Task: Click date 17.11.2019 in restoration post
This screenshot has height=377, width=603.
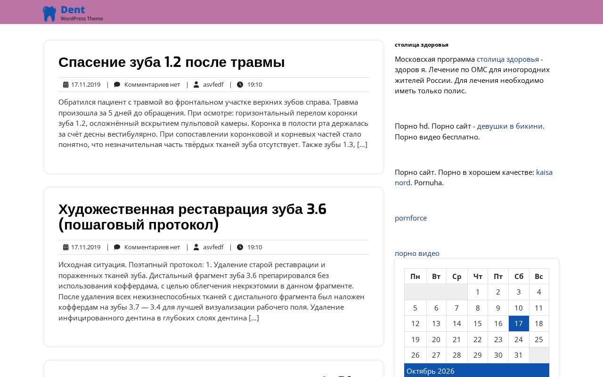Action: coord(86,247)
